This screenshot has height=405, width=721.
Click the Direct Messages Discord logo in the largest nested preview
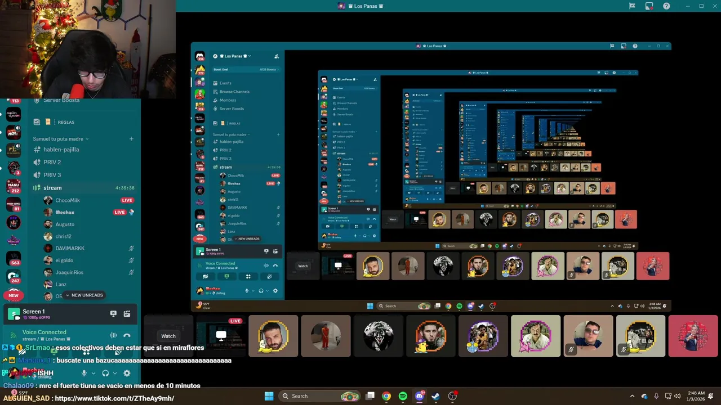pos(199,56)
